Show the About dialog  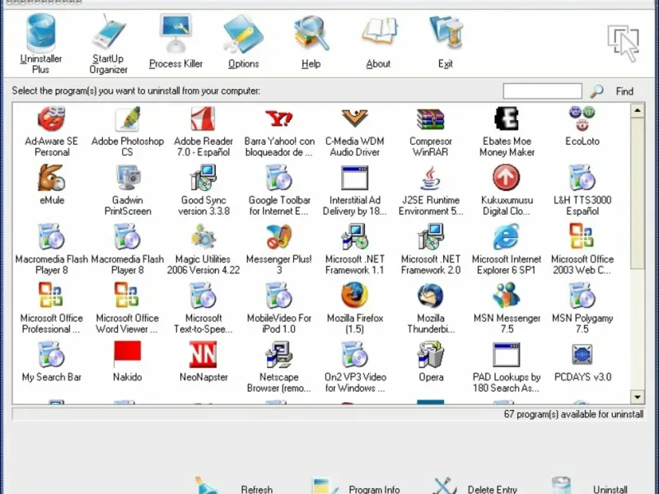tap(378, 41)
